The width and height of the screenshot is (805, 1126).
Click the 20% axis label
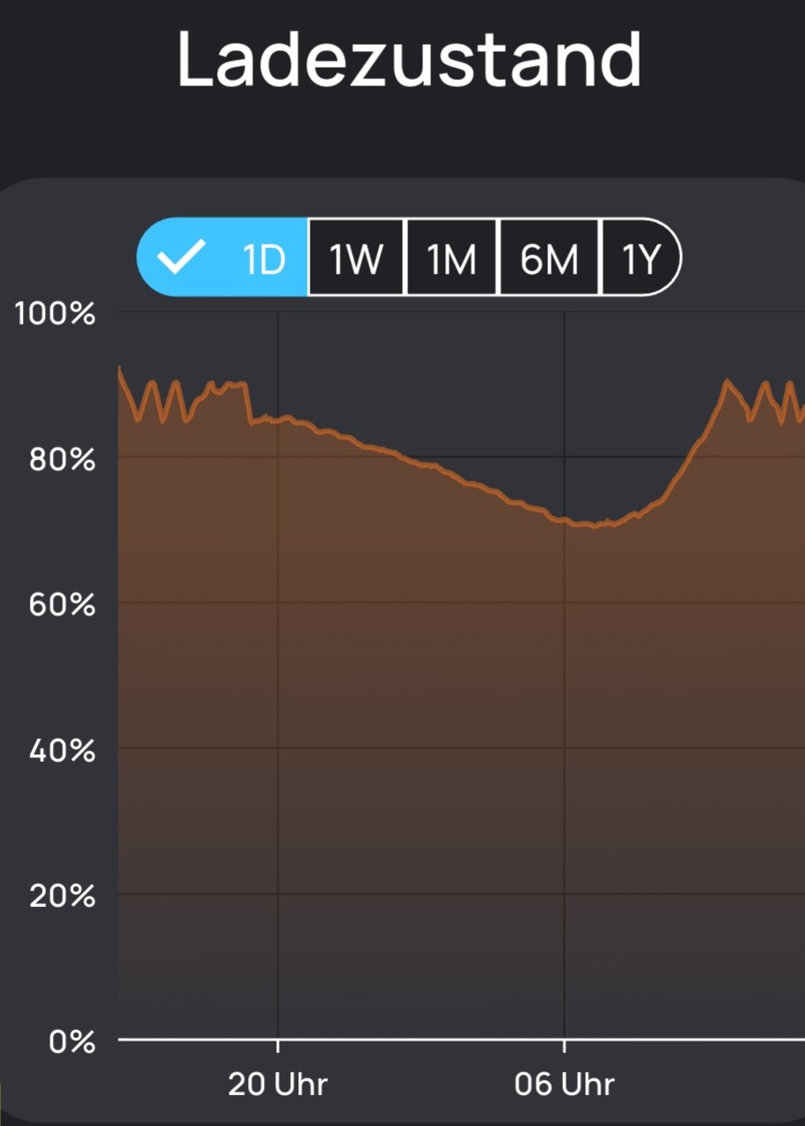coord(62,896)
